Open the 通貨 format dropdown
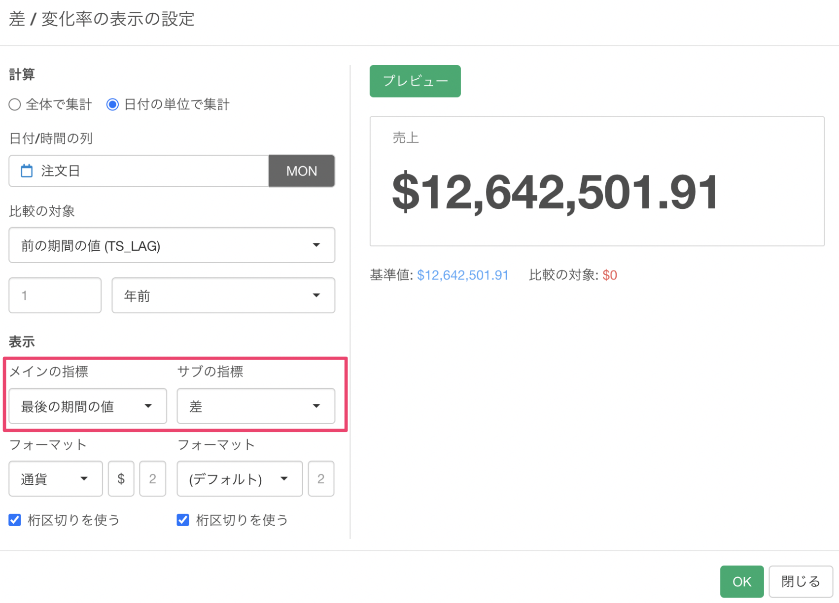 pyautogui.click(x=55, y=479)
